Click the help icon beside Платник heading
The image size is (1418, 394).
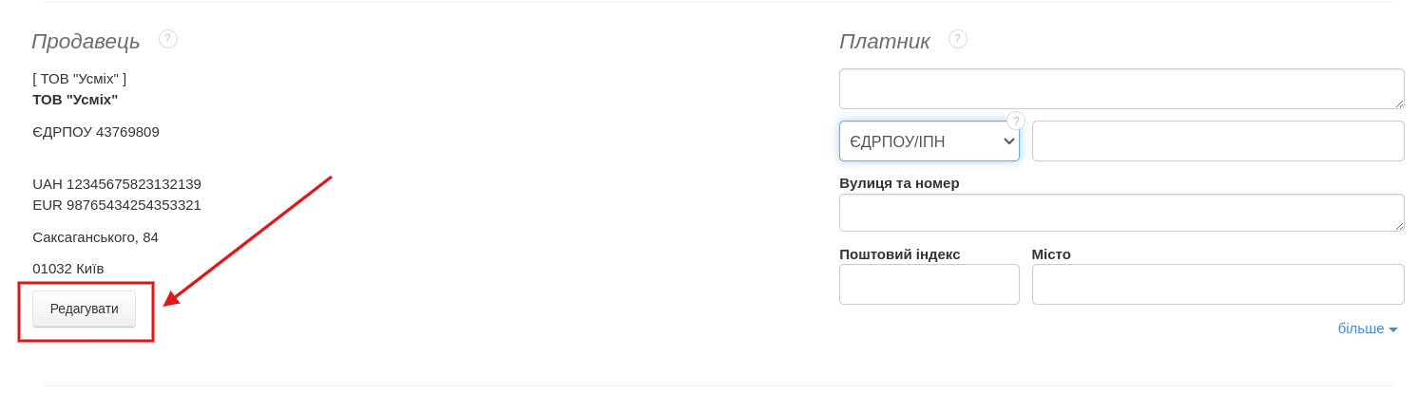[958, 39]
